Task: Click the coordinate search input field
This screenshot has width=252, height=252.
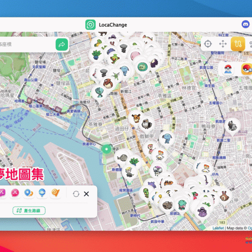Action: 24,45
